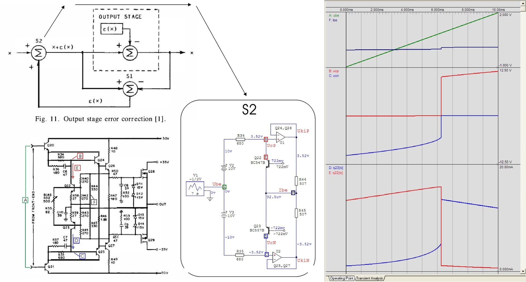This screenshot has width=526, height=282.
Task: Select battery V3 10V
Action: click(x=224, y=214)
